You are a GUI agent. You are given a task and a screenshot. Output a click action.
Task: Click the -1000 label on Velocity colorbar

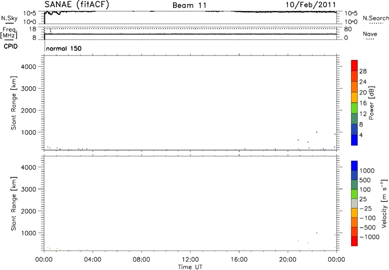point(369,237)
